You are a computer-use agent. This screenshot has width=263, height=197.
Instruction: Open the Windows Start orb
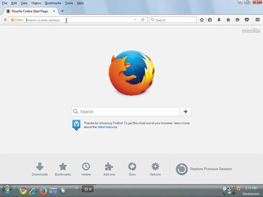[7, 190]
